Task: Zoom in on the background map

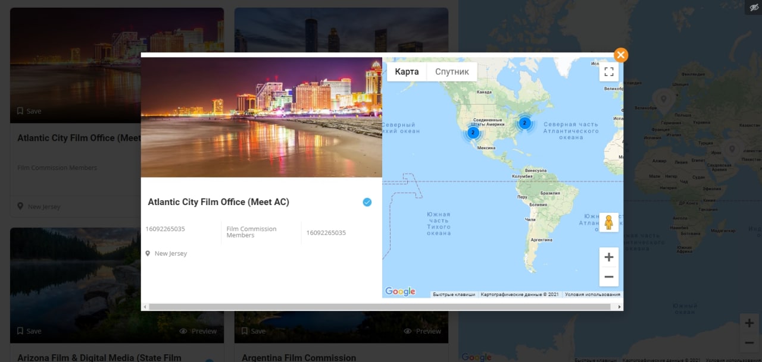Action: (x=749, y=323)
